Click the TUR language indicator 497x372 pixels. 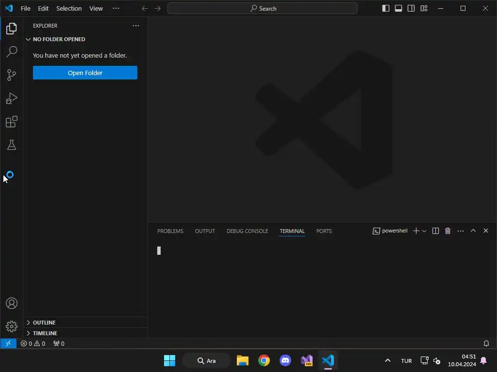tap(406, 361)
